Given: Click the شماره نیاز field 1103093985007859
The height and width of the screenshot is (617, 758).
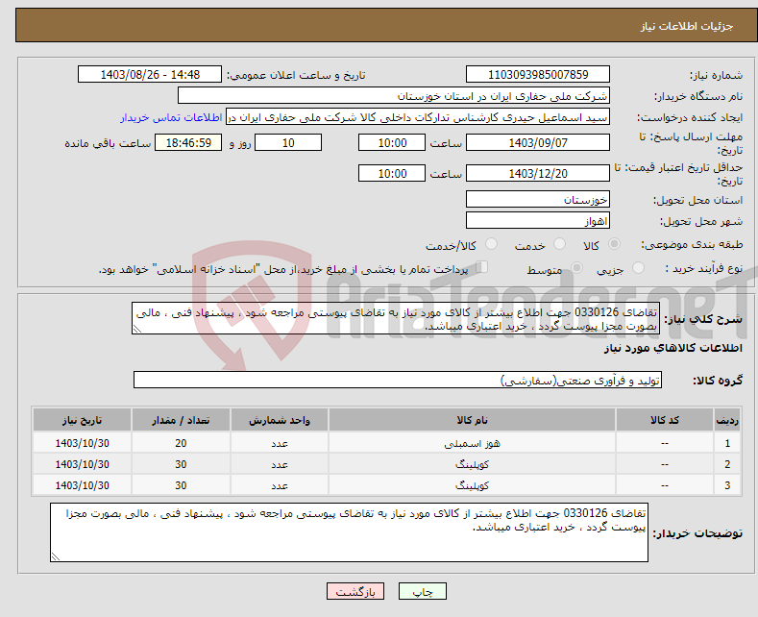Looking at the screenshot, I should [538, 74].
